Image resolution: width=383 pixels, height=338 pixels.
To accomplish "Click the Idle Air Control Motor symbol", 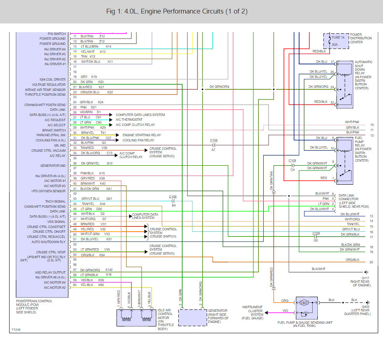I will [136, 318].
